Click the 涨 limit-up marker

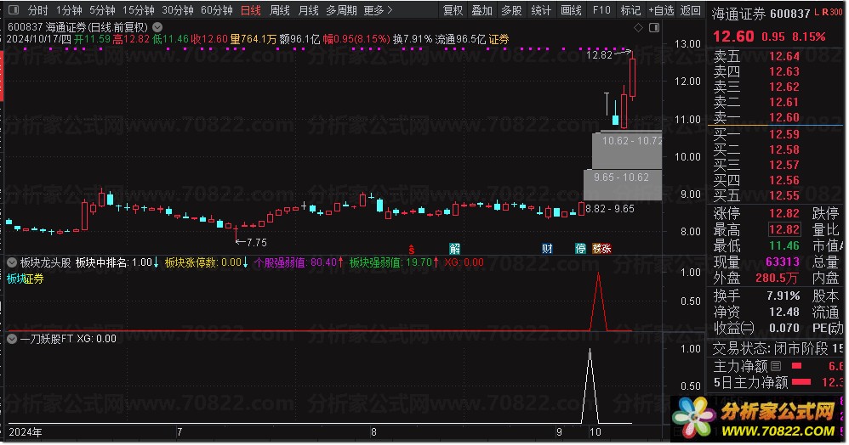pyautogui.click(x=607, y=249)
